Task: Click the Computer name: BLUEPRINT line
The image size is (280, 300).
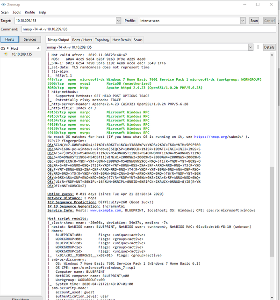Action: [x=80, y=272]
